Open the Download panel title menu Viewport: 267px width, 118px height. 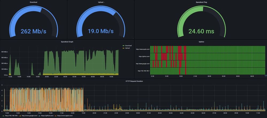(x=33, y=2)
